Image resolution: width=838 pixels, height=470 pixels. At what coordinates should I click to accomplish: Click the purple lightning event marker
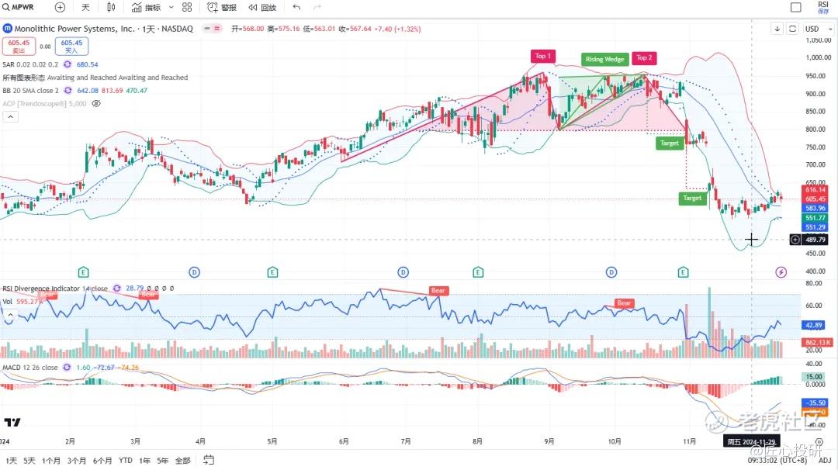(x=781, y=272)
